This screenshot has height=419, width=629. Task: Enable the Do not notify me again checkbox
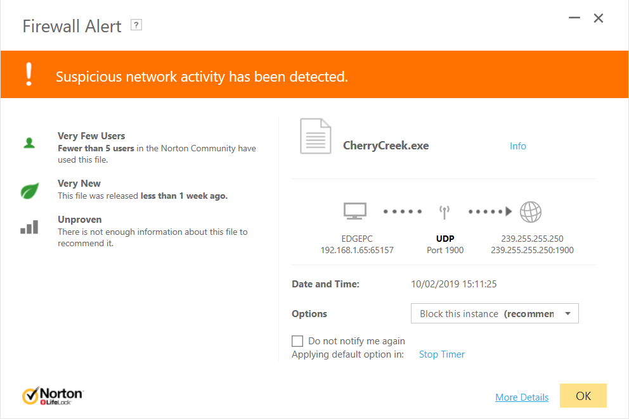coord(297,341)
